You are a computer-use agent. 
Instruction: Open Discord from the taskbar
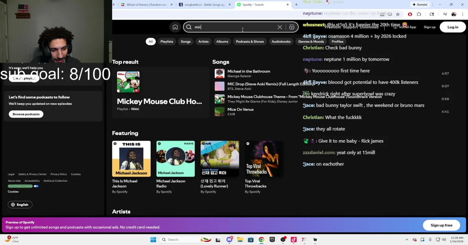(x=229, y=240)
